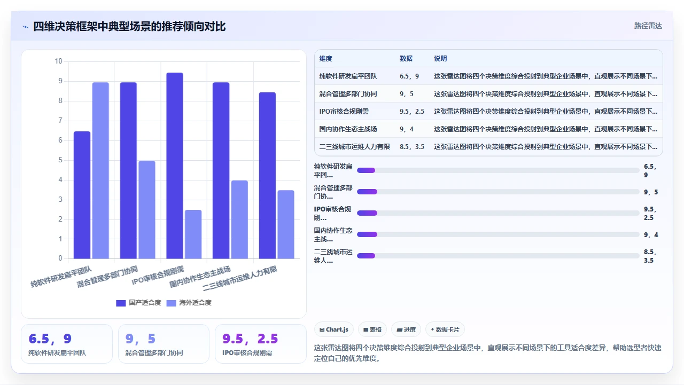Click the progress bar for 混合管理多部门协…

click(x=498, y=192)
